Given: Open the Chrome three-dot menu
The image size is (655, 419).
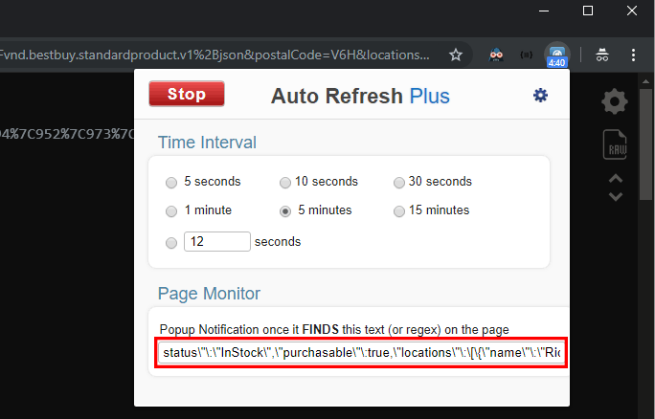Looking at the screenshot, I should (633, 55).
